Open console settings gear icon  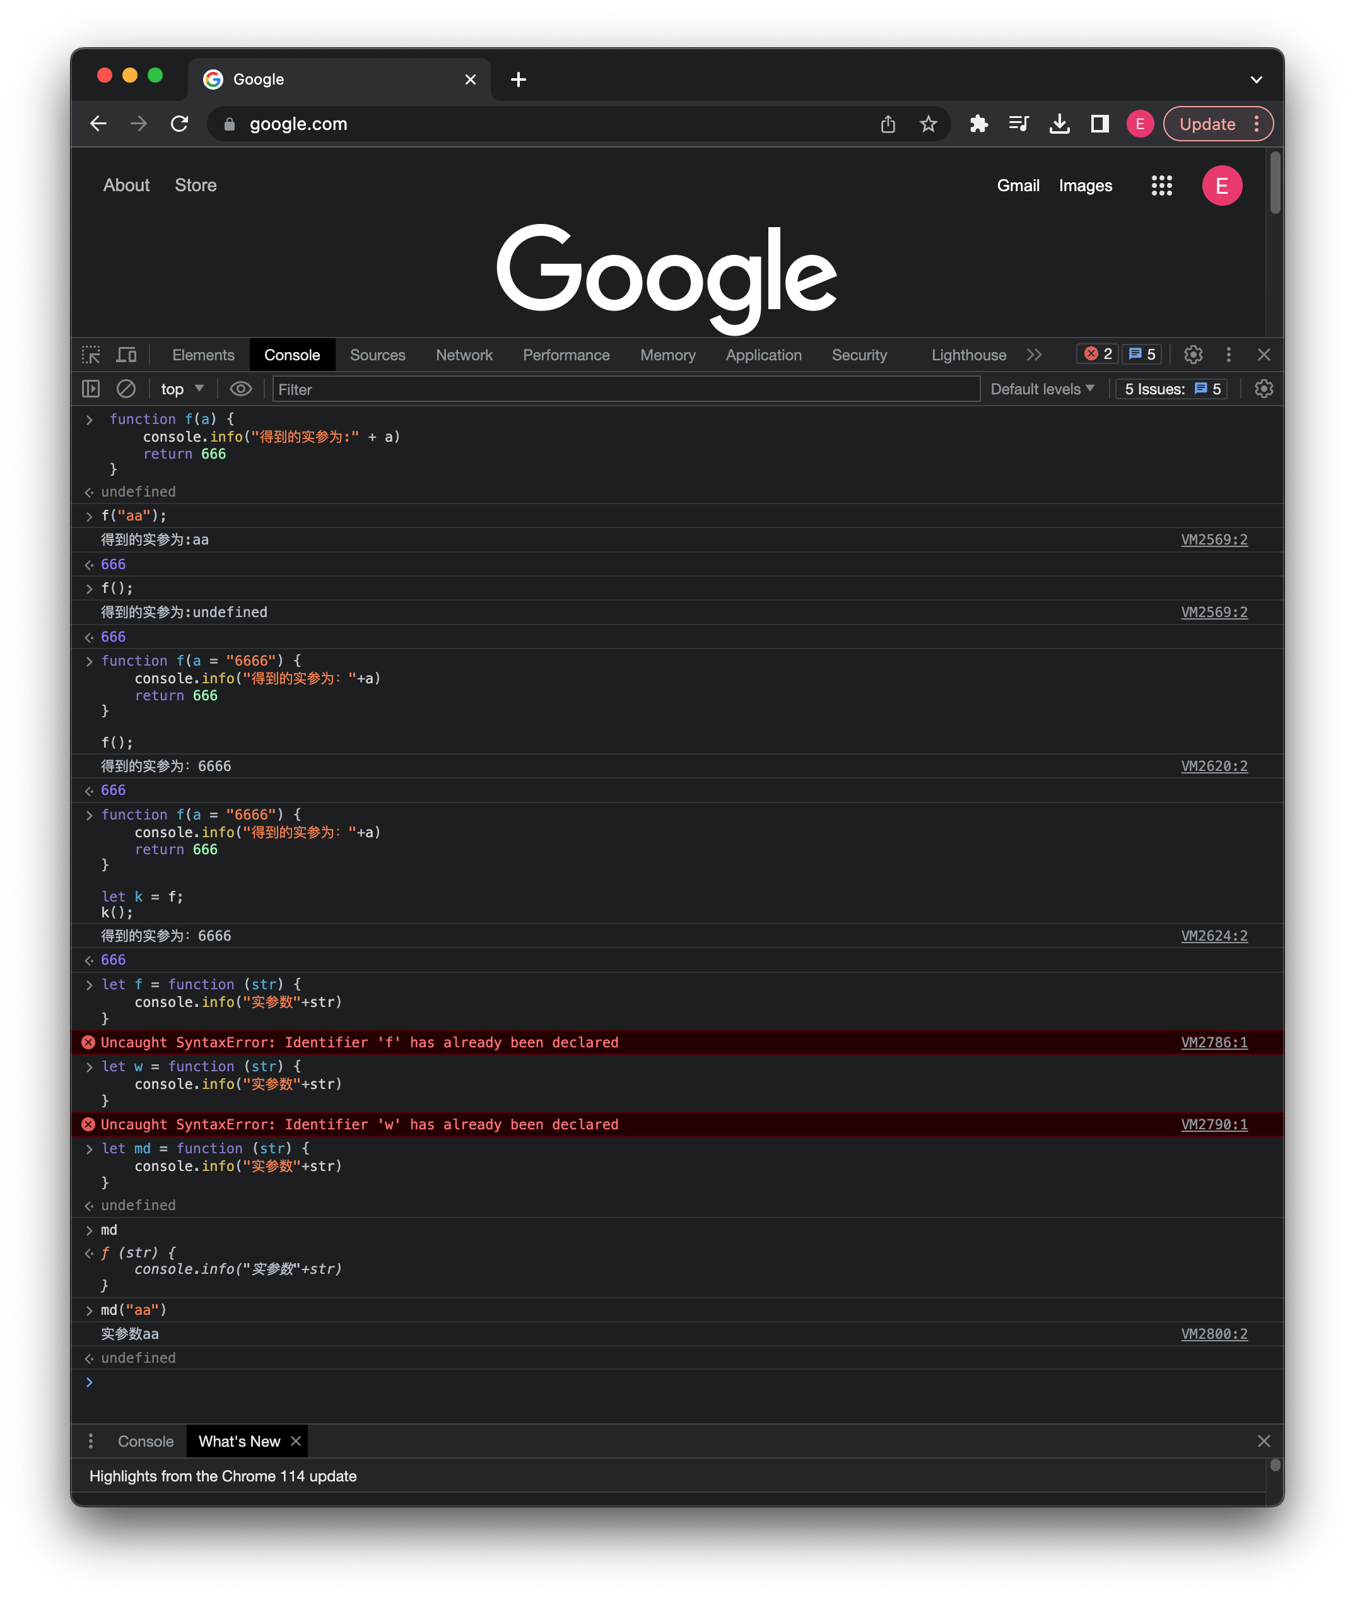[x=1264, y=389]
